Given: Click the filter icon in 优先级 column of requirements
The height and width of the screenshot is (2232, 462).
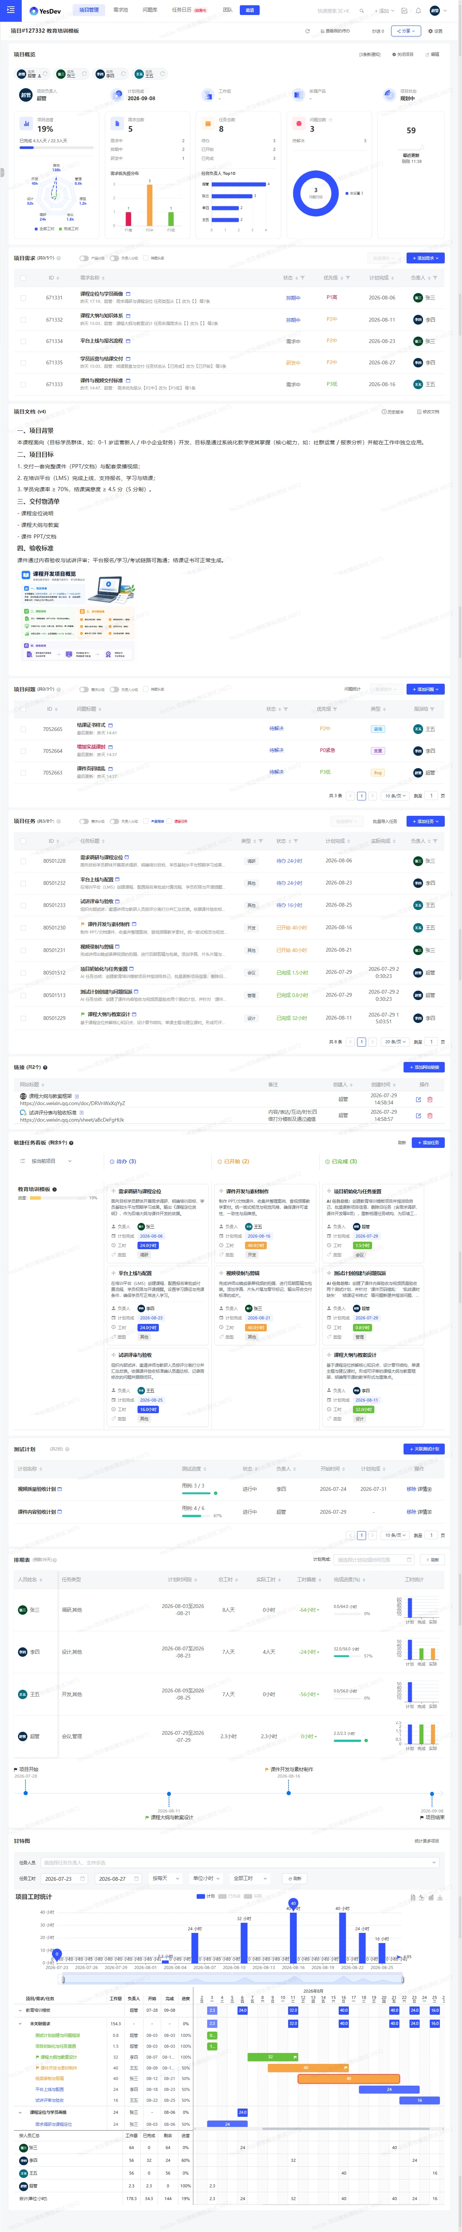Looking at the screenshot, I should (347, 278).
